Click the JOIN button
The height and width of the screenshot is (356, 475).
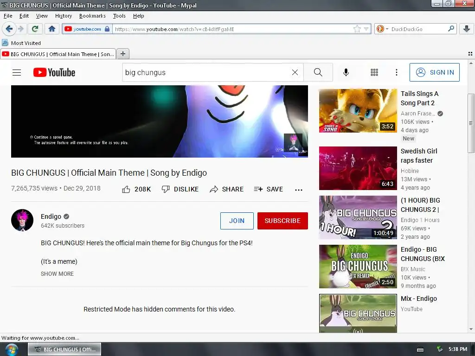click(x=237, y=221)
